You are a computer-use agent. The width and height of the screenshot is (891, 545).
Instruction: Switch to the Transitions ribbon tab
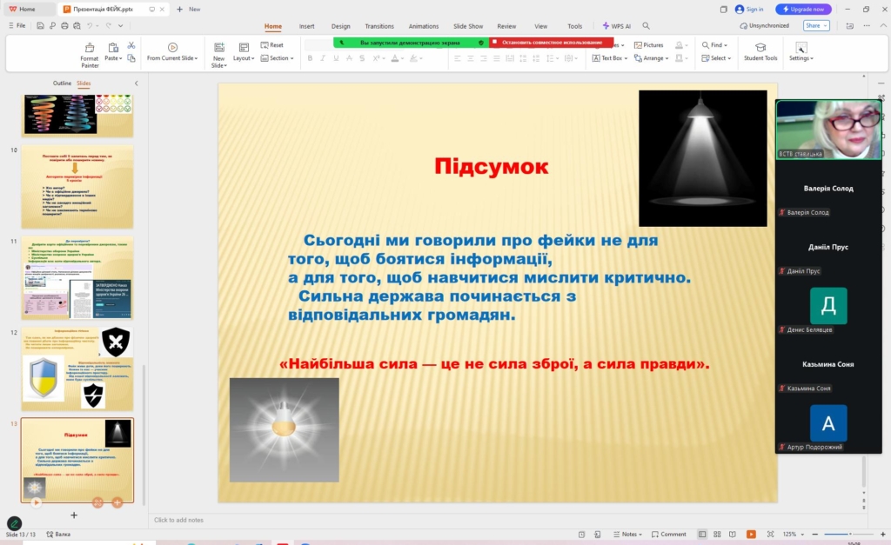tap(379, 26)
